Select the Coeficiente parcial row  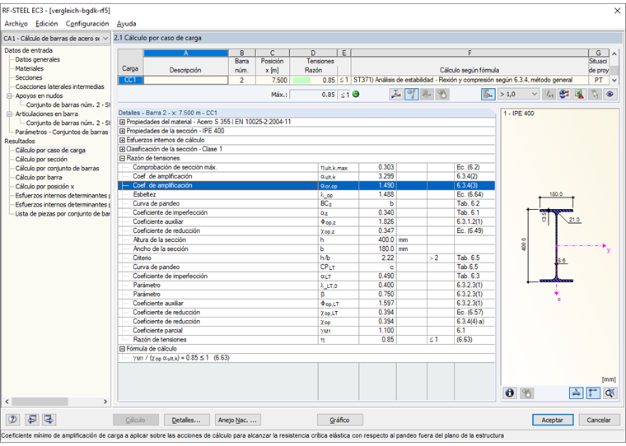306,330
